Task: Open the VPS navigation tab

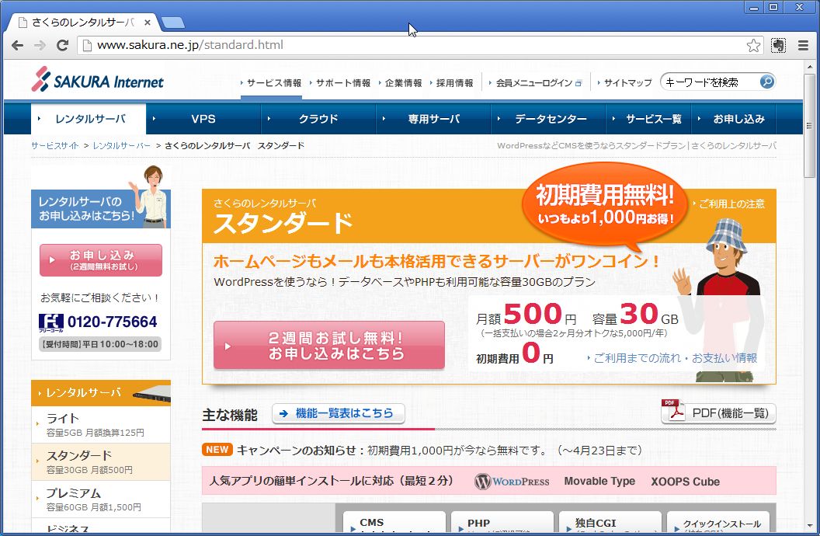Action: [x=203, y=119]
